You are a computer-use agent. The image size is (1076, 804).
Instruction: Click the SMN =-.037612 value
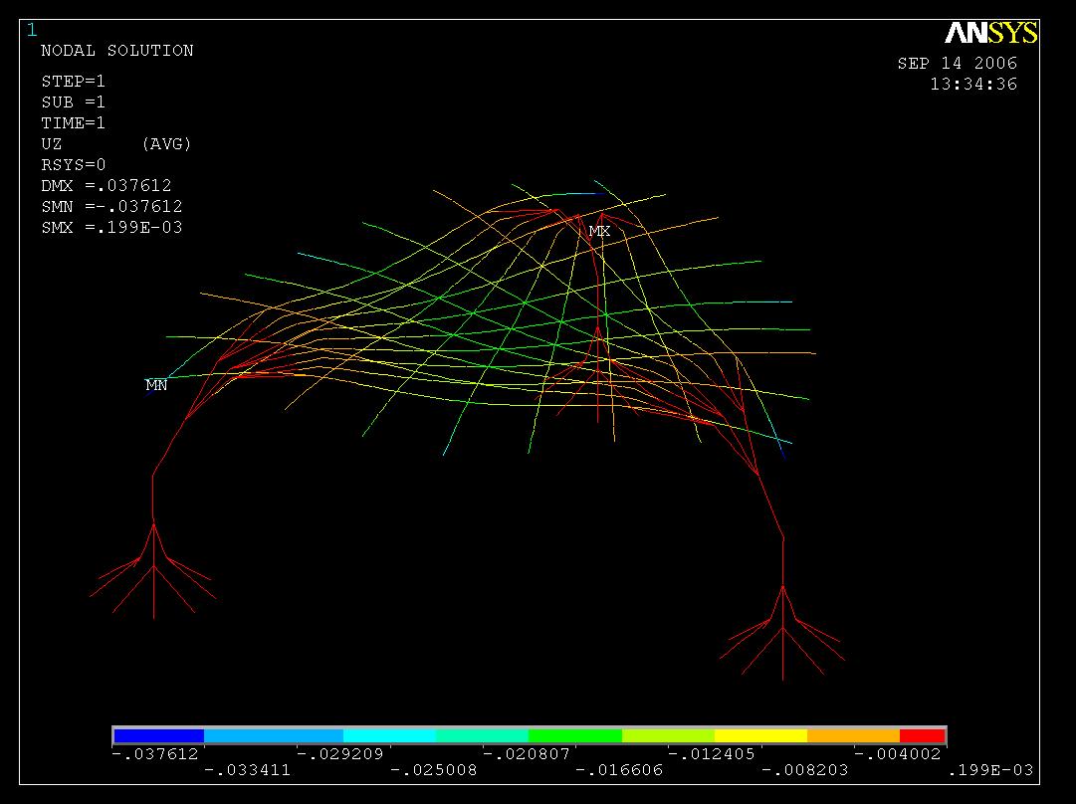click(111, 207)
